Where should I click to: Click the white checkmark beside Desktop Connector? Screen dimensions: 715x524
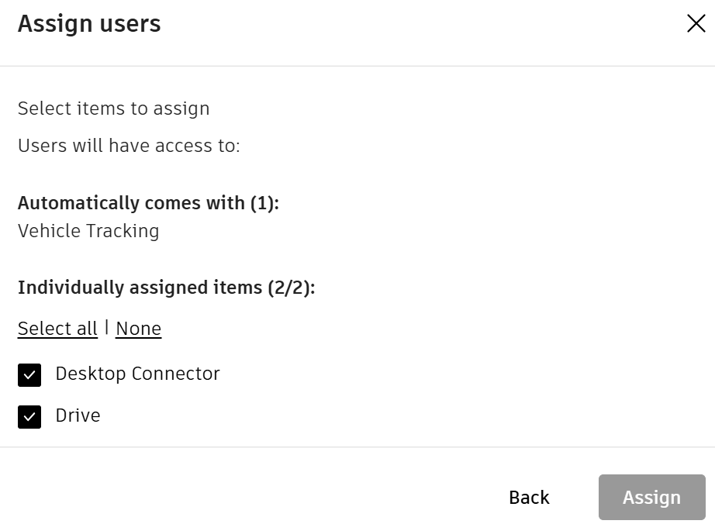click(x=29, y=377)
